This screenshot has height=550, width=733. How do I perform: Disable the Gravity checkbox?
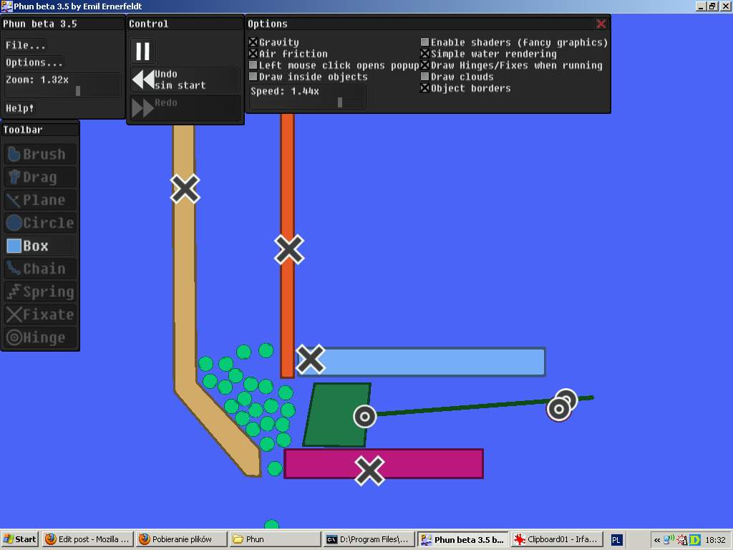pos(253,43)
